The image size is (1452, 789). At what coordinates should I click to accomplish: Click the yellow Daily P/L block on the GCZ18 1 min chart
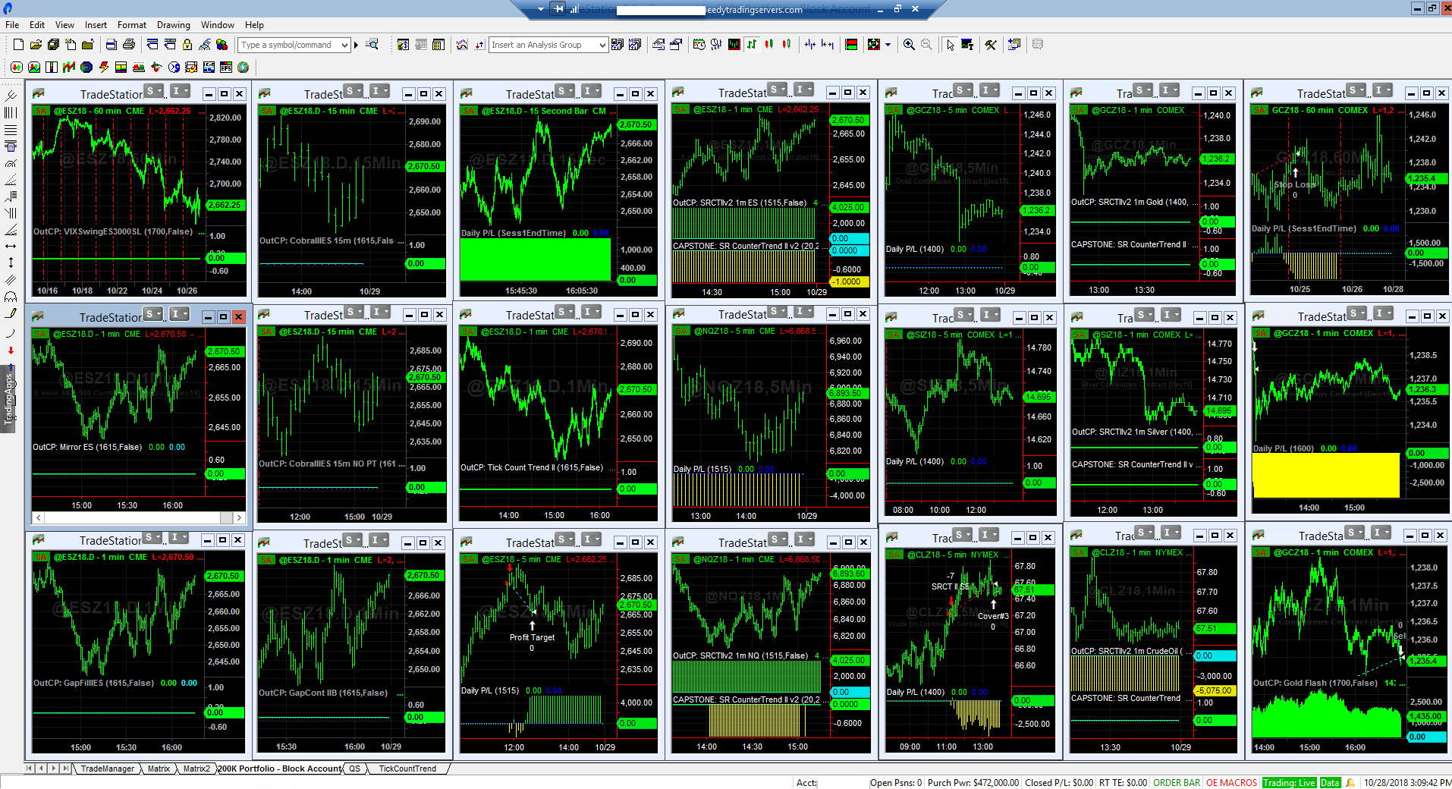[x=1325, y=475]
